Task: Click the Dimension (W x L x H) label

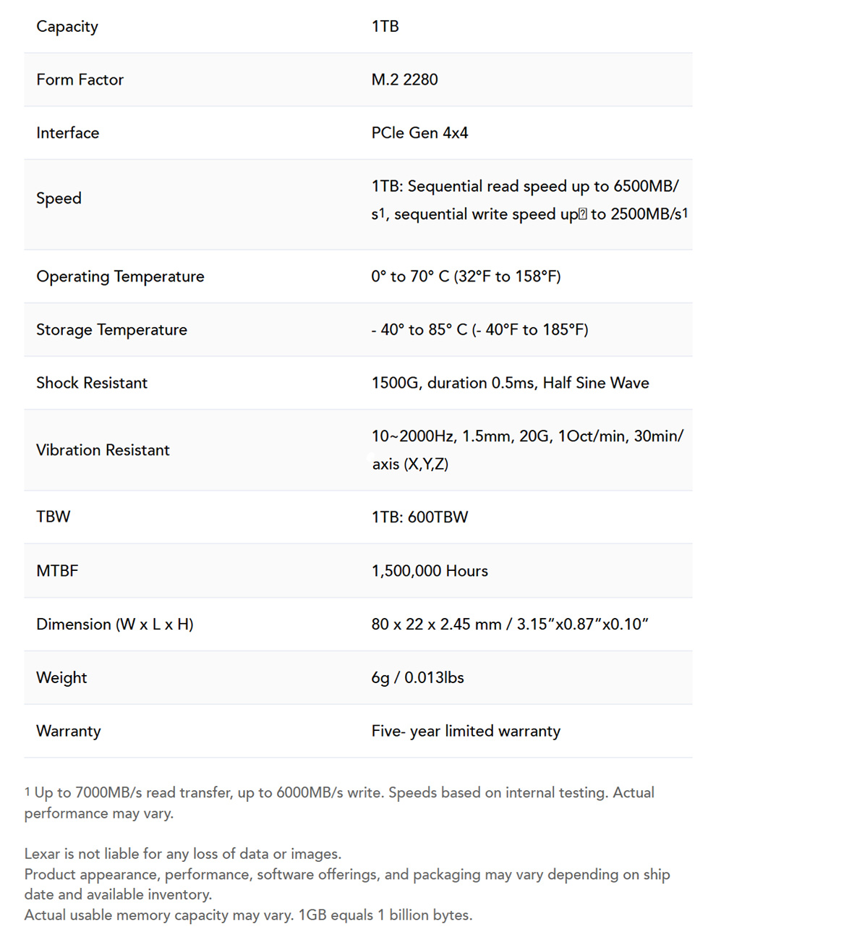Action: [115, 624]
